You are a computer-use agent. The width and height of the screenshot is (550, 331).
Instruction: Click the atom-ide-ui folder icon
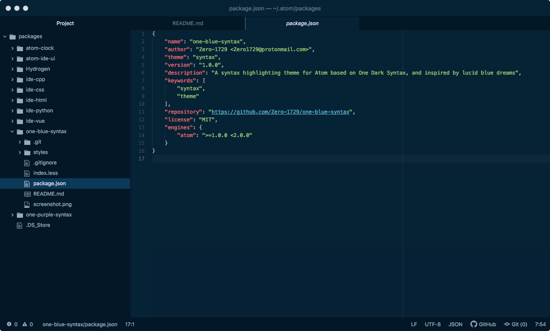[x=20, y=59]
